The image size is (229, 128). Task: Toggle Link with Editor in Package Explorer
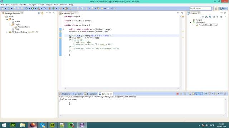42,13
